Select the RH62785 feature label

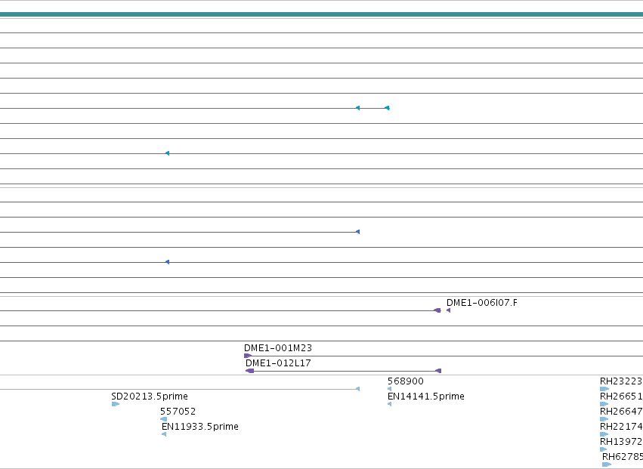[x=623, y=457]
